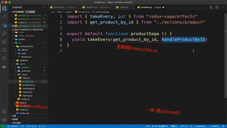The image size is (227, 128).
Task: Open the Docker view in activity bar
Action: 4,66
